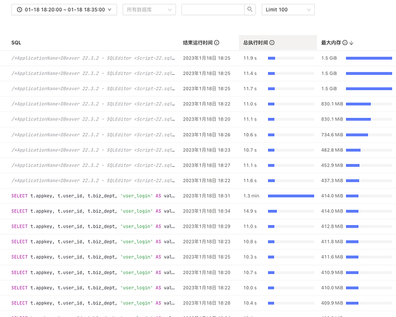
Task: Click the sort arrow on 最大内存 column
Action: (x=352, y=42)
